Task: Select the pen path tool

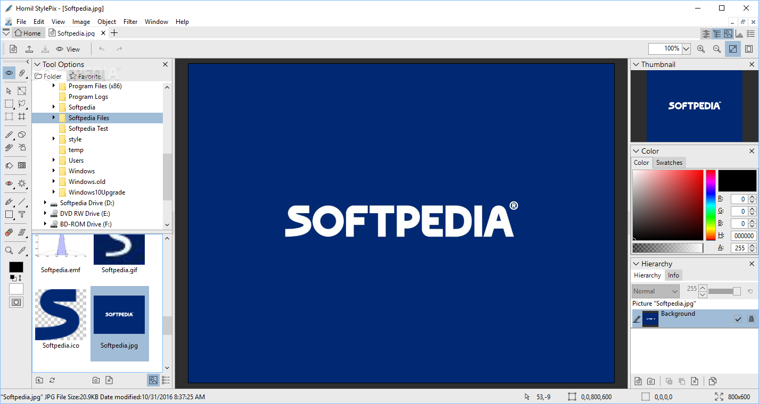Action: coord(9,202)
